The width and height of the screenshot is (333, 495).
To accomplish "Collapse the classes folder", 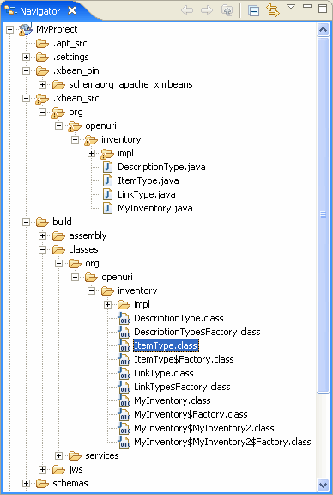I will point(42,250).
